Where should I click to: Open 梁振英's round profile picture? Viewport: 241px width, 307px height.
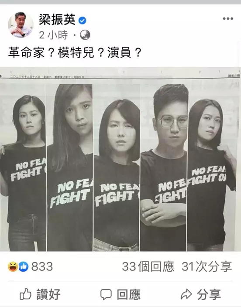coord(21,25)
